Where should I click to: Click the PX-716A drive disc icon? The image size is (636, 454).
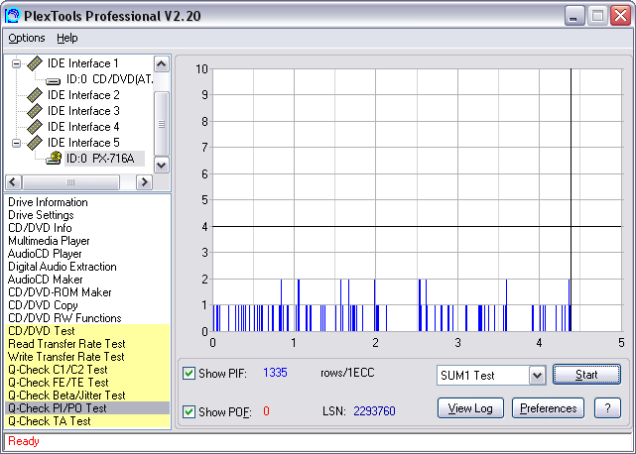coord(54,158)
